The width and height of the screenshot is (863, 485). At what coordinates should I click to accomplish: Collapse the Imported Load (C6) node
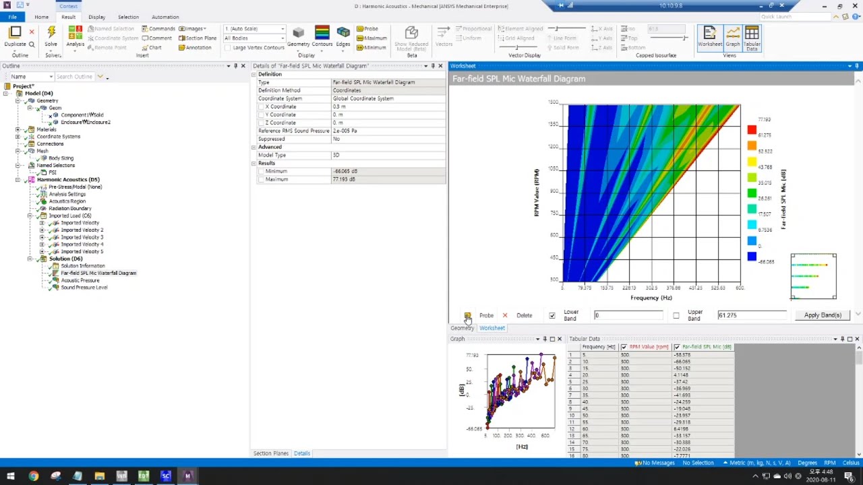click(x=30, y=216)
